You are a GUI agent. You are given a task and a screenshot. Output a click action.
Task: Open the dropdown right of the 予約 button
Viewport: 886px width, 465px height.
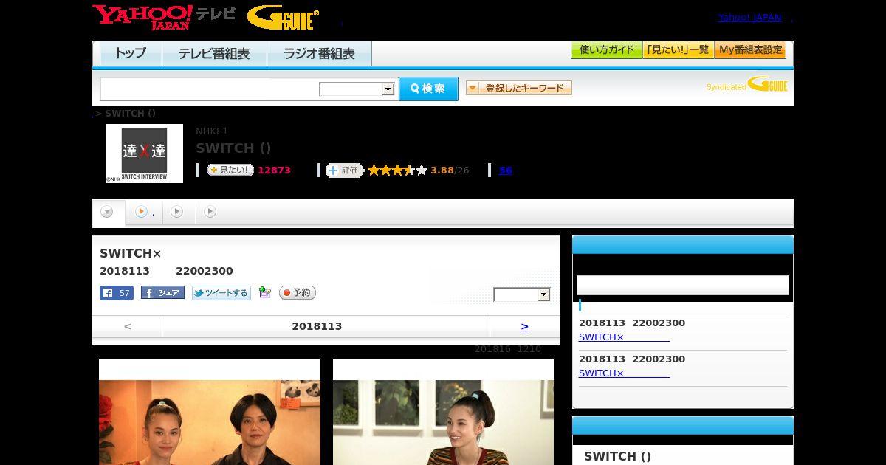[x=522, y=294]
